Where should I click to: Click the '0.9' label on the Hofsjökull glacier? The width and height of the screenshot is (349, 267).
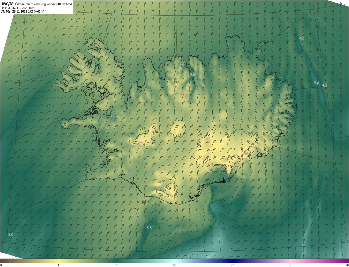174,132
